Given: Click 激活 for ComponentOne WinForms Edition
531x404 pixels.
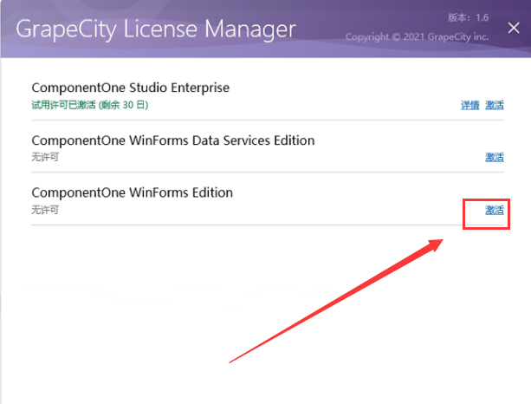Looking at the screenshot, I should coord(495,210).
